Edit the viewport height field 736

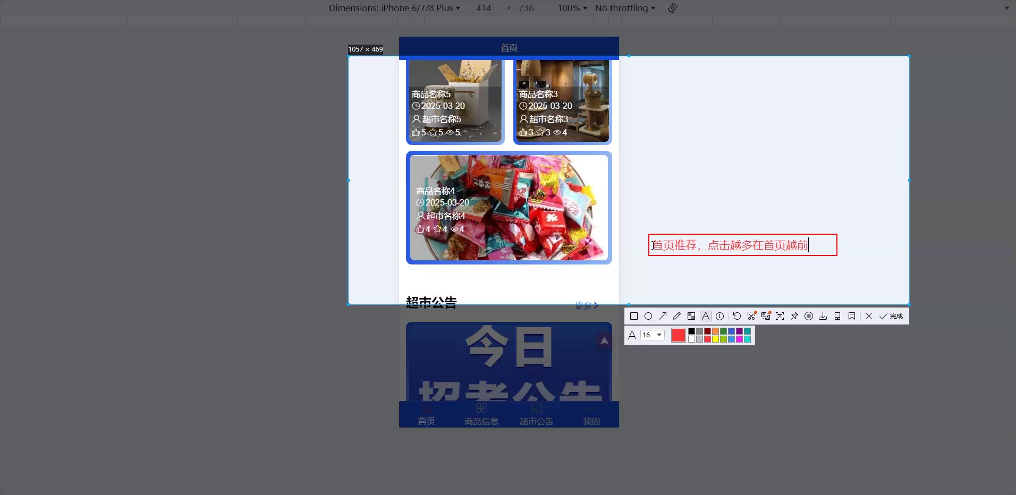click(526, 8)
